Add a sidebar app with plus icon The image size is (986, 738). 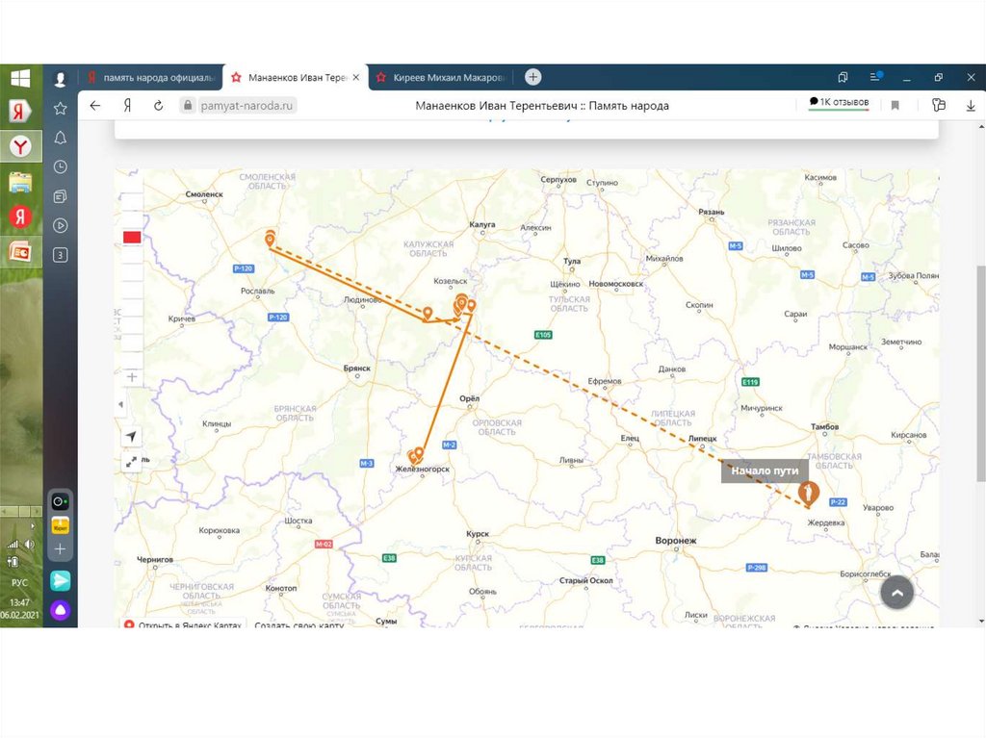pos(61,548)
